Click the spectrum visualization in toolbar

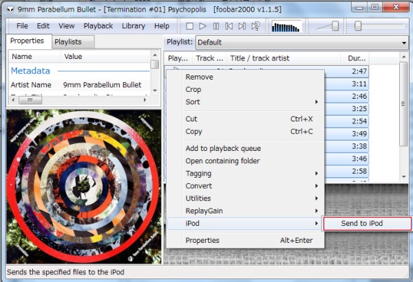[287, 26]
